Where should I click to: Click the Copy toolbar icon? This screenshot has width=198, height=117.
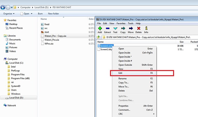point(123,28)
